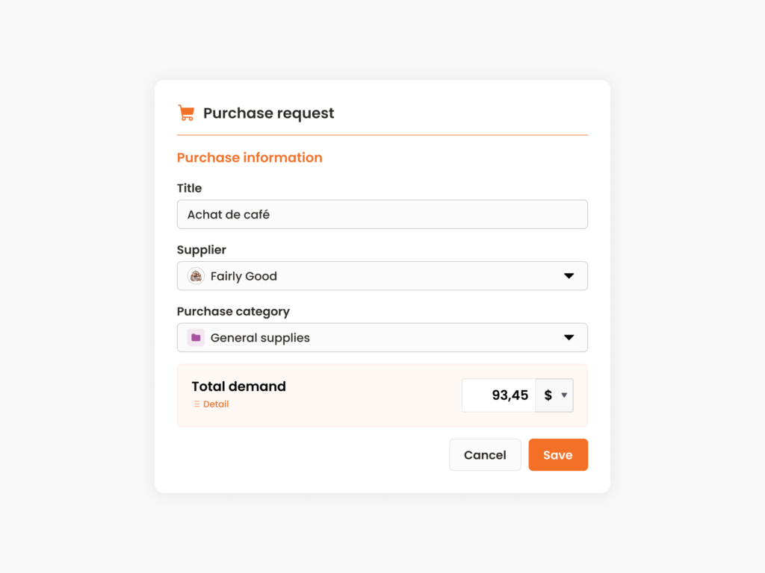Click the Save button

(x=558, y=454)
